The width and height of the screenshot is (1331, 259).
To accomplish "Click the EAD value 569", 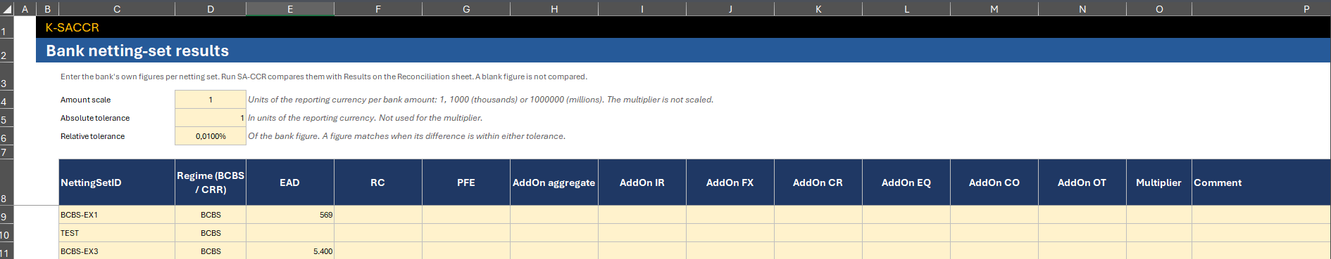I will 290,215.
